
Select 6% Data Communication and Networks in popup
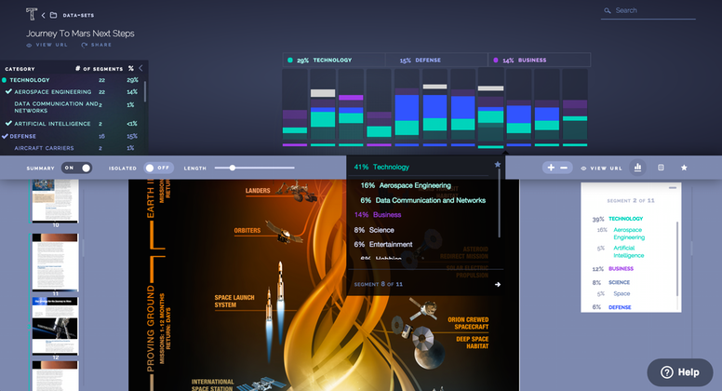pyautogui.click(x=422, y=200)
